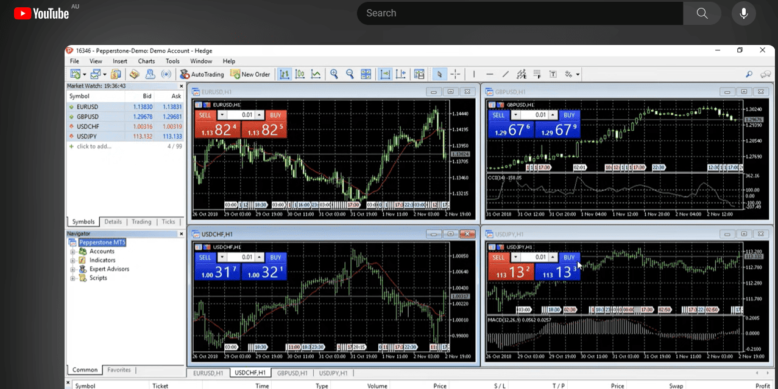Close the Market Watch panel
This screenshot has width=778, height=389.
tap(181, 86)
